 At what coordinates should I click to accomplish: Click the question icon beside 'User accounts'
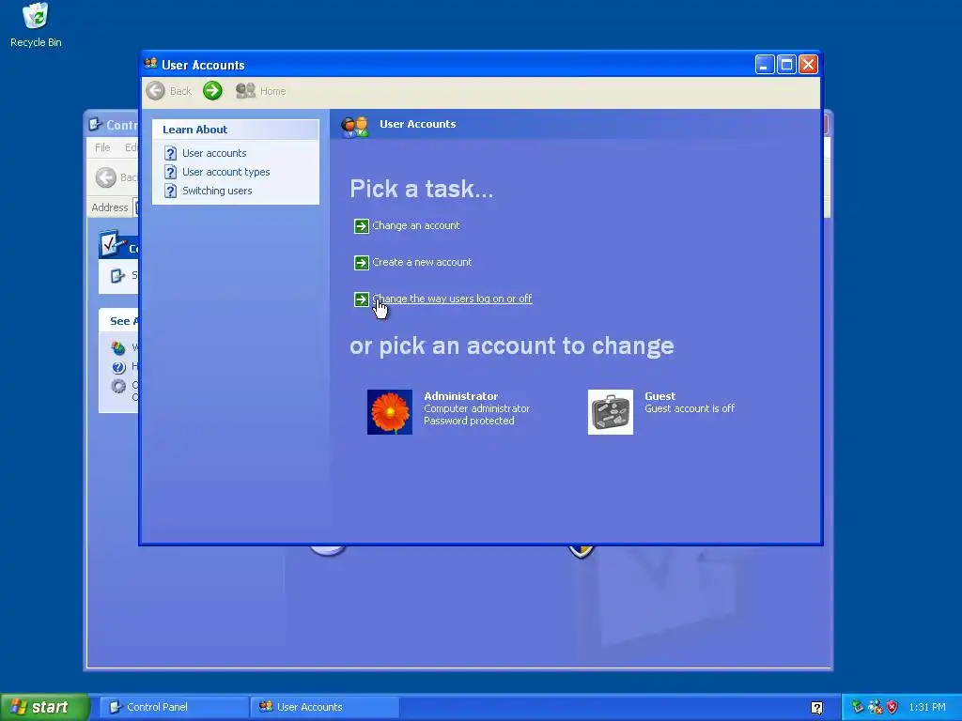(171, 153)
